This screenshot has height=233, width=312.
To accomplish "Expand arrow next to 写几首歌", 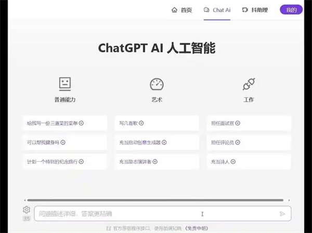I will point(141,123).
